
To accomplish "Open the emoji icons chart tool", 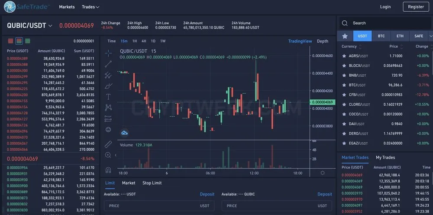I will 108,129.
